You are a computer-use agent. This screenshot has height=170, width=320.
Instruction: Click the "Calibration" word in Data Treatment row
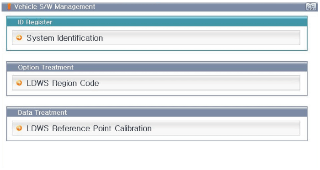[x=133, y=128]
